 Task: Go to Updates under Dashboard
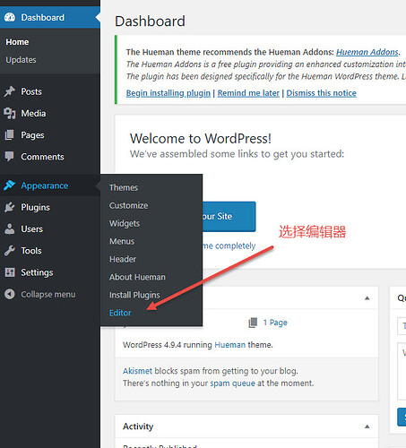[x=21, y=60]
